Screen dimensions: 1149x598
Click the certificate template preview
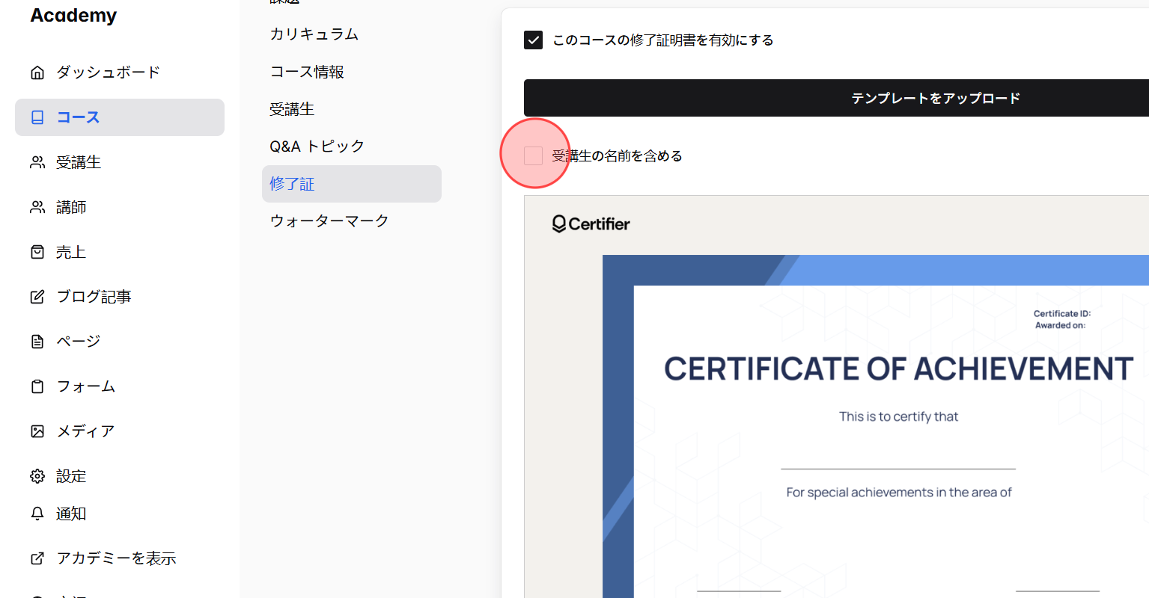click(x=861, y=389)
